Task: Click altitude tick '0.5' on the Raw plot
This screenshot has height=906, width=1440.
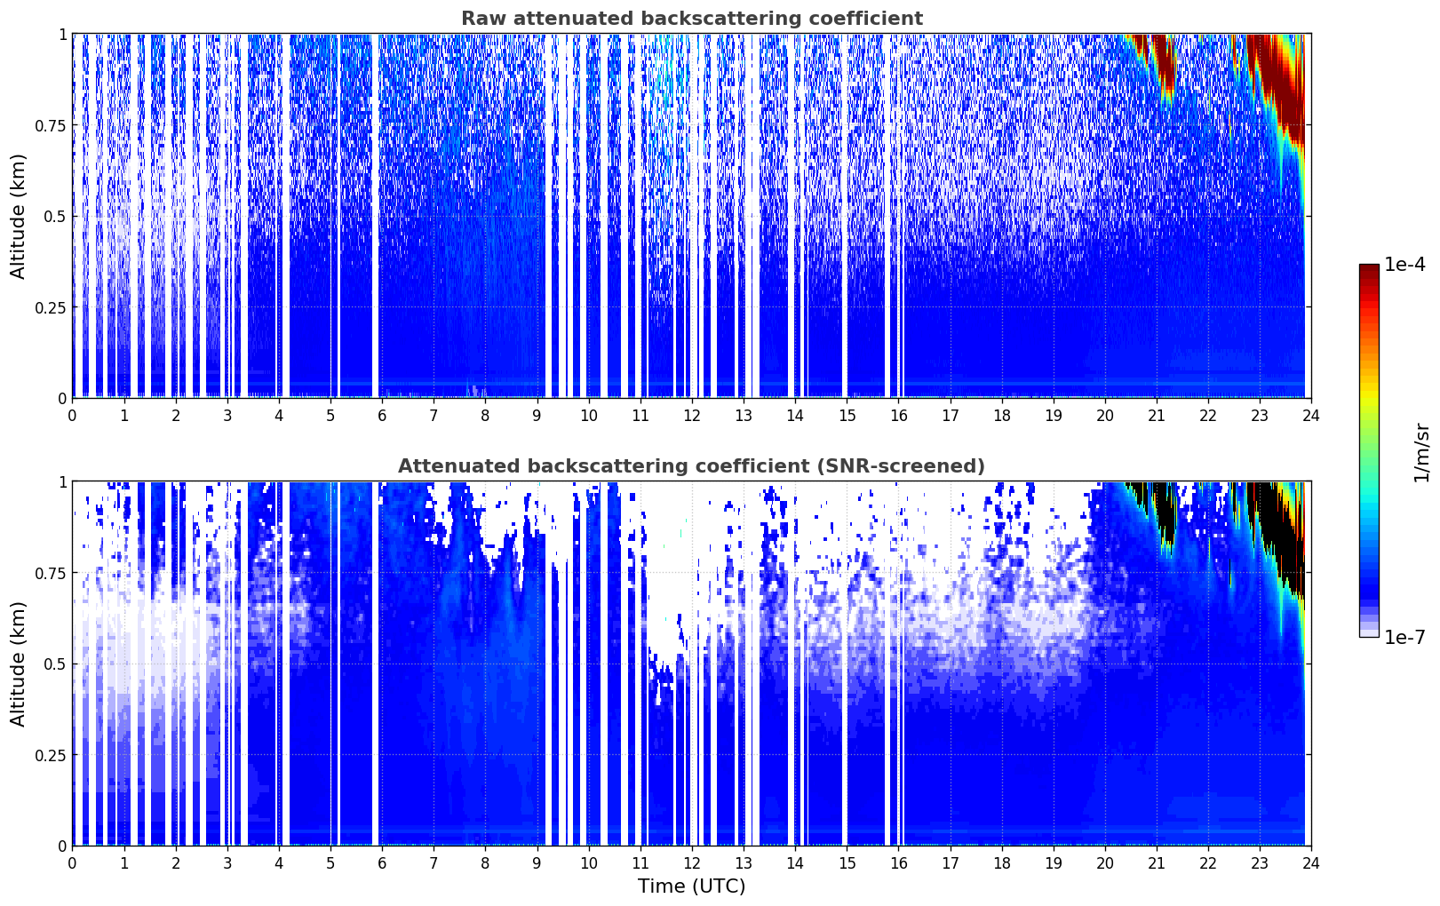Action: click(54, 216)
